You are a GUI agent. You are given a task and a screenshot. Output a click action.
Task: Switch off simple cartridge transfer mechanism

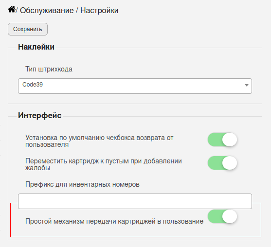coord(222,216)
